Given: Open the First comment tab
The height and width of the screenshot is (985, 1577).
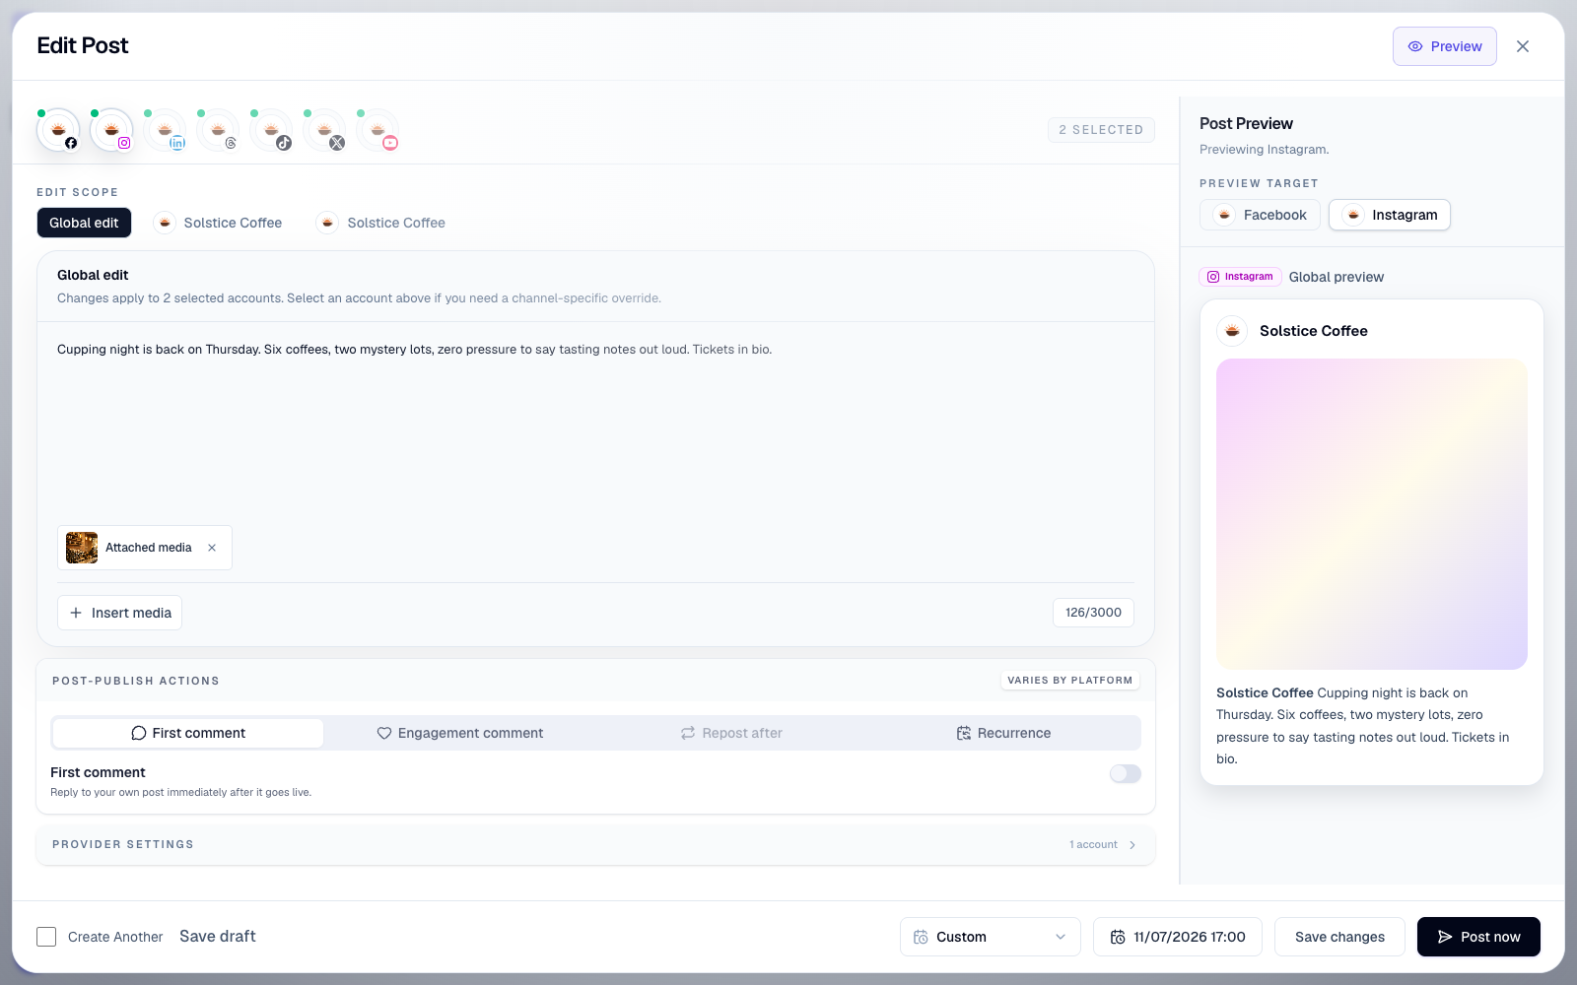Looking at the screenshot, I should point(188,733).
